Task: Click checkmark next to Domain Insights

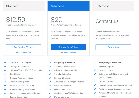Action: (95, 81)
